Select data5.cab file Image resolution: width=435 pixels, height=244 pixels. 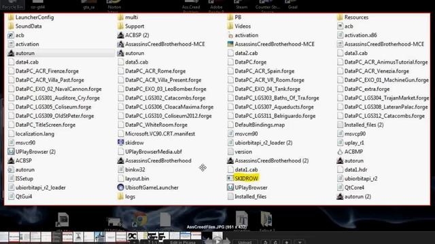(137, 62)
